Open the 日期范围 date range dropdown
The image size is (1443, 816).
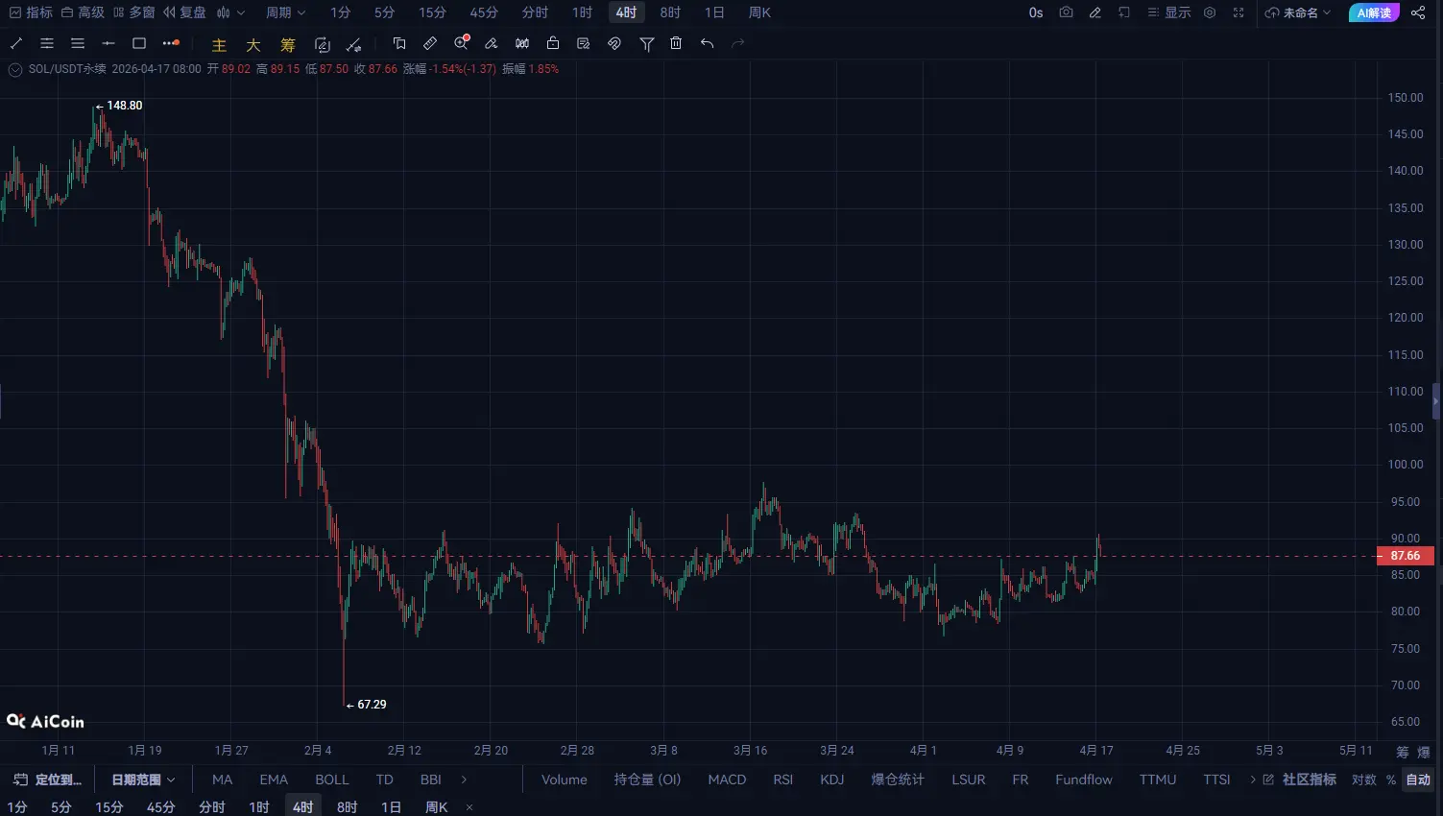143,780
